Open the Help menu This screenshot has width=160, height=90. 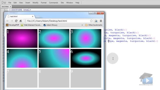pyautogui.click(x=77, y=3)
